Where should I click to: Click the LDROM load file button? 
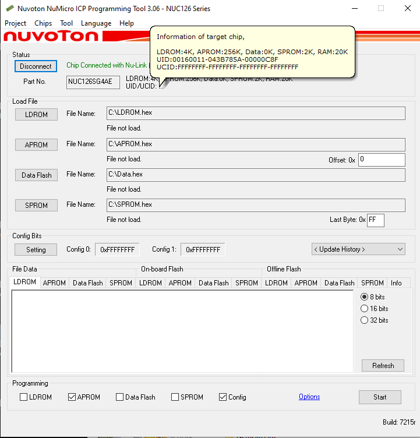[x=36, y=115]
